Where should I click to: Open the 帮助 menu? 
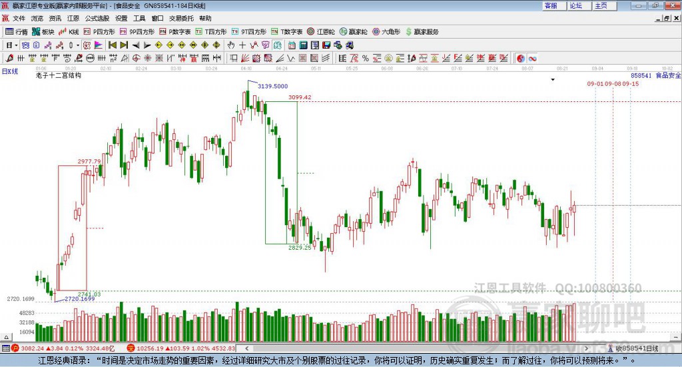point(205,18)
